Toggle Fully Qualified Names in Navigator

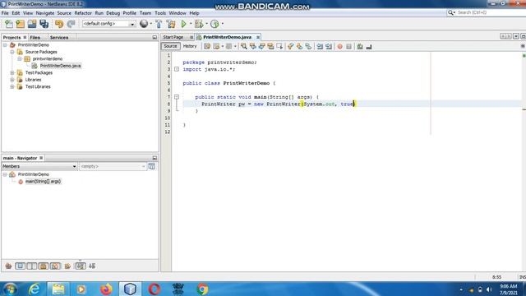pos(67,266)
